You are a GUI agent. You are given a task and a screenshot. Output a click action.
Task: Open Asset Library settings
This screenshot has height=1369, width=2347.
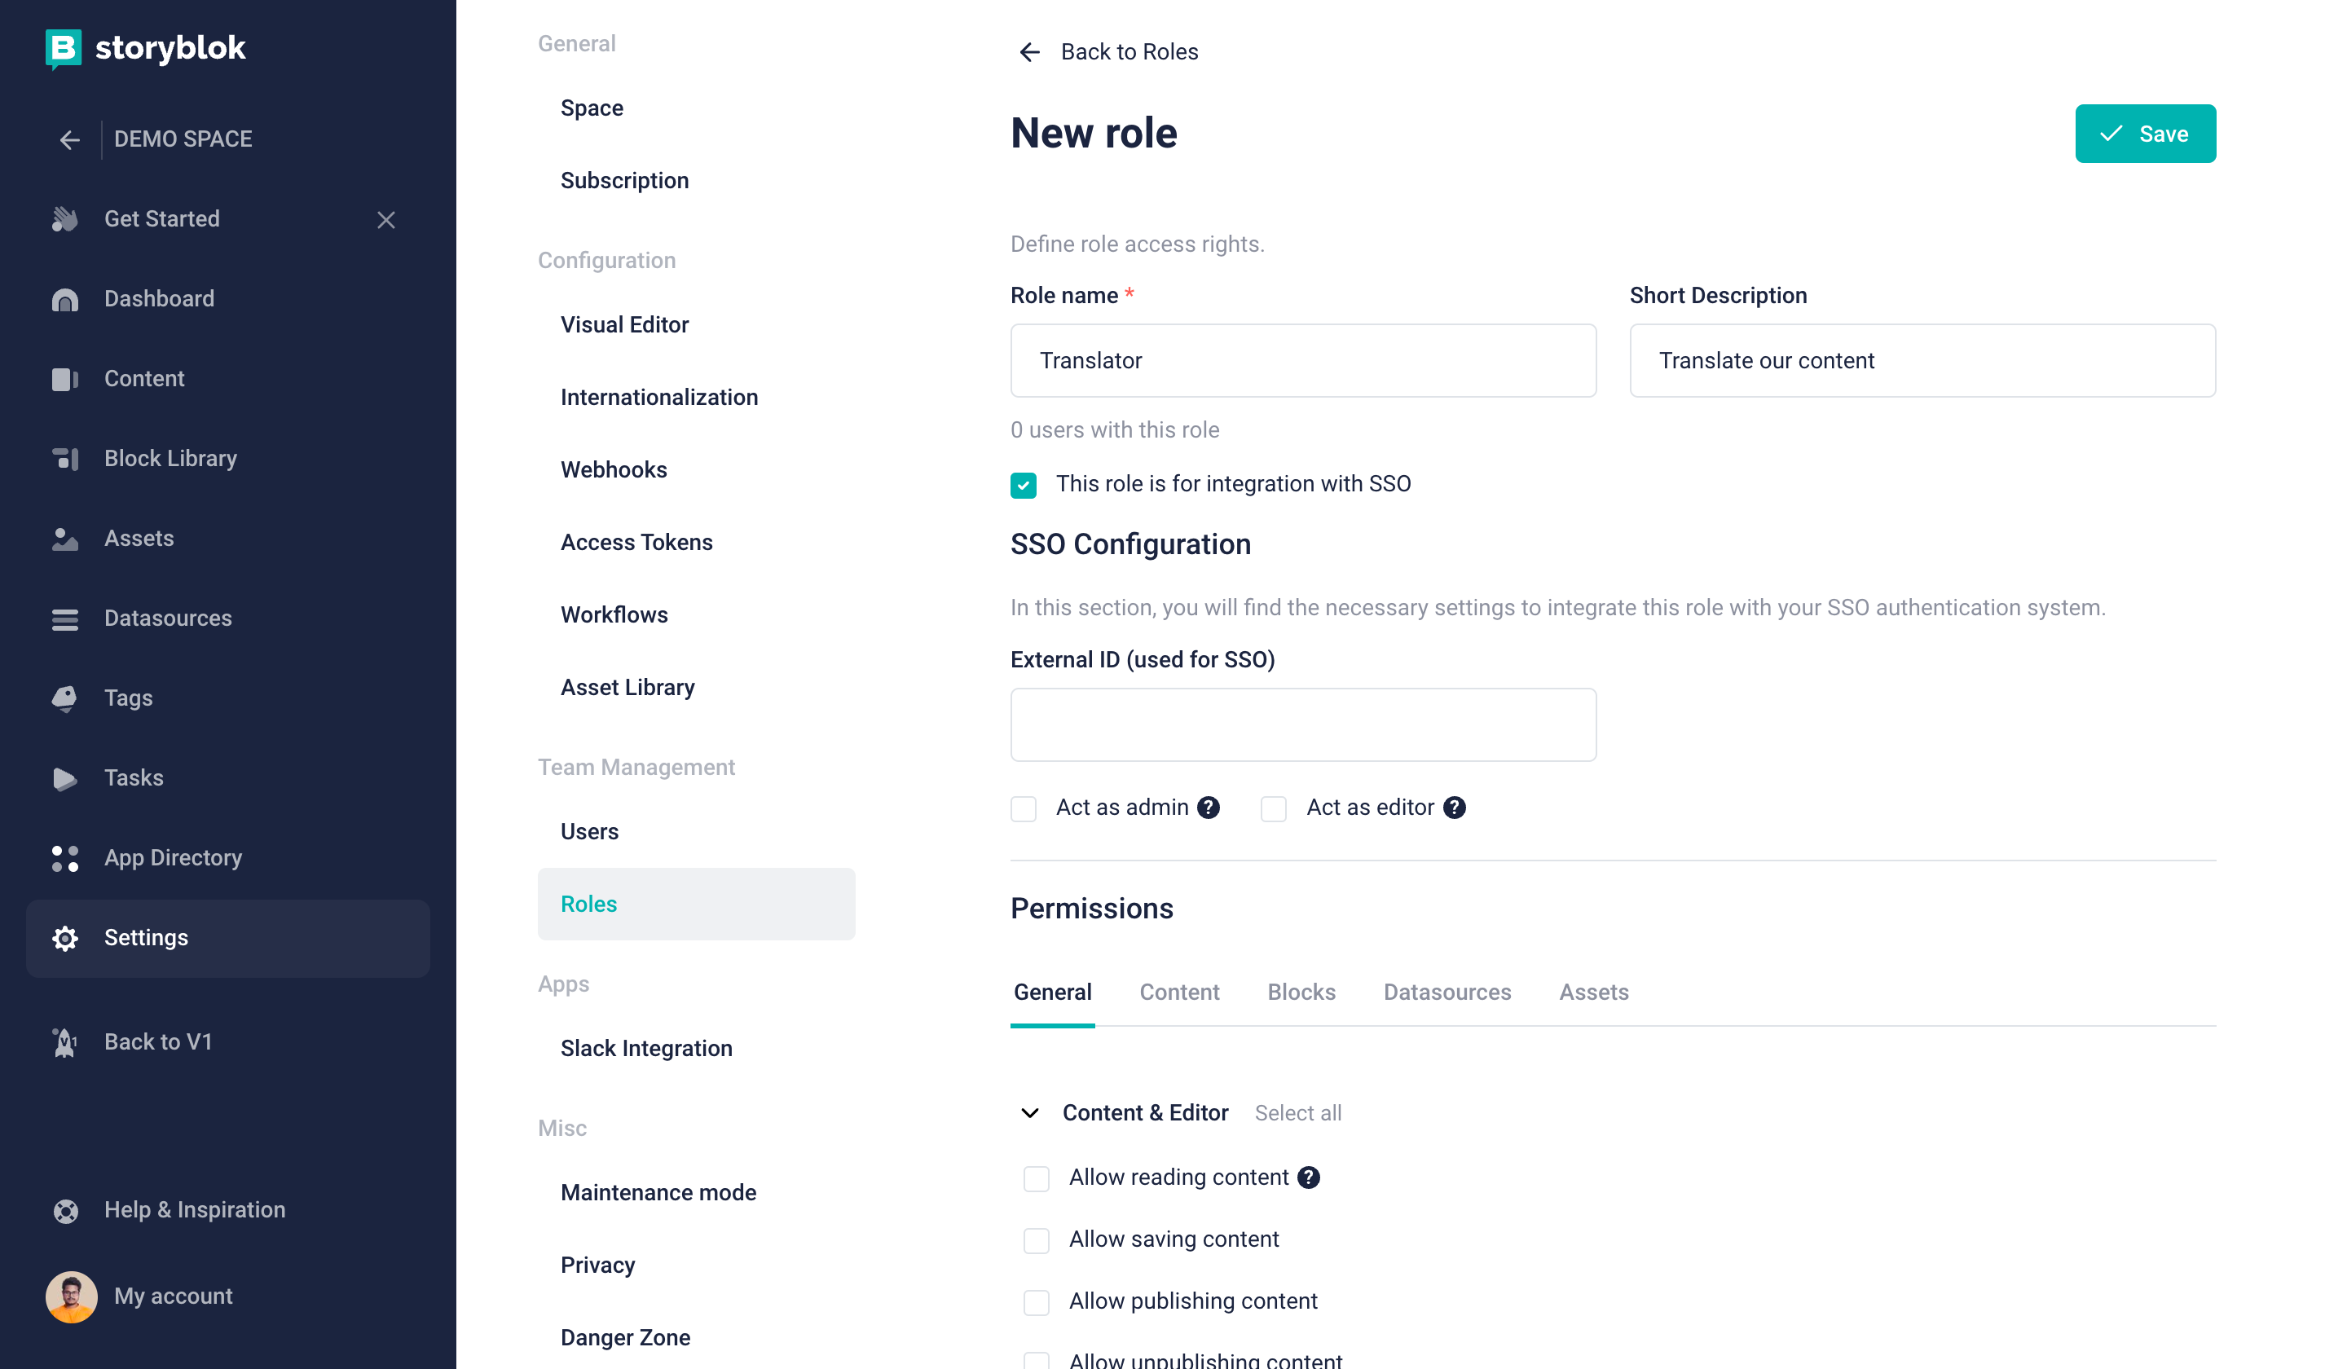pos(627,687)
